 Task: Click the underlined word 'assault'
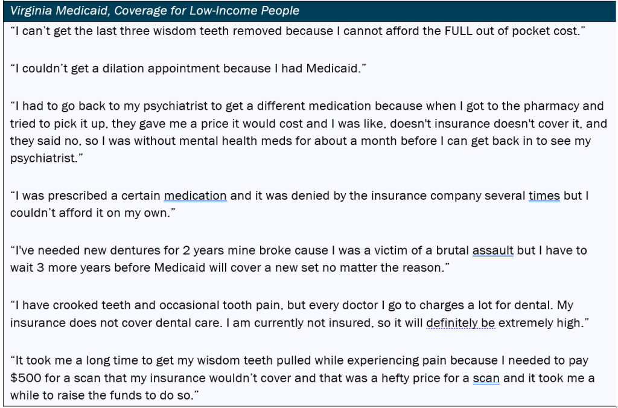[492, 250]
